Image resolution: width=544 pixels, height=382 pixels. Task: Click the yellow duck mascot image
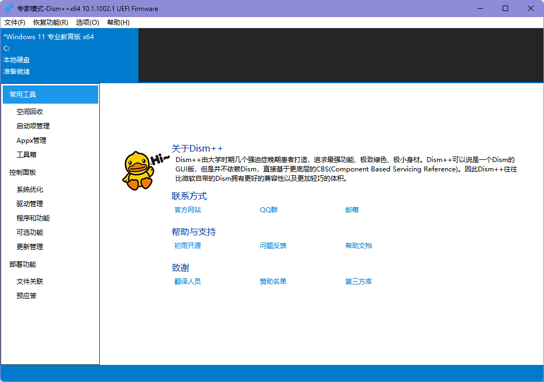pos(138,171)
